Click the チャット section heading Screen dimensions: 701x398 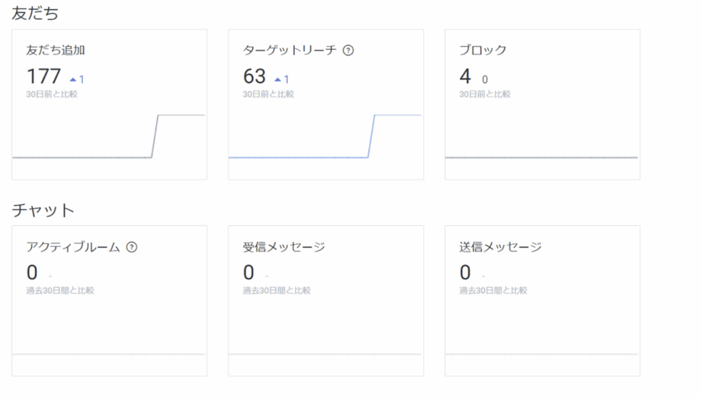pyautogui.click(x=43, y=210)
